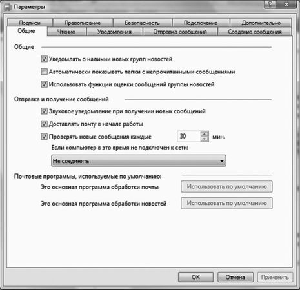300x290 pixels.
Task: Increase minutes with the spinner up arrow
Action: tap(205, 134)
